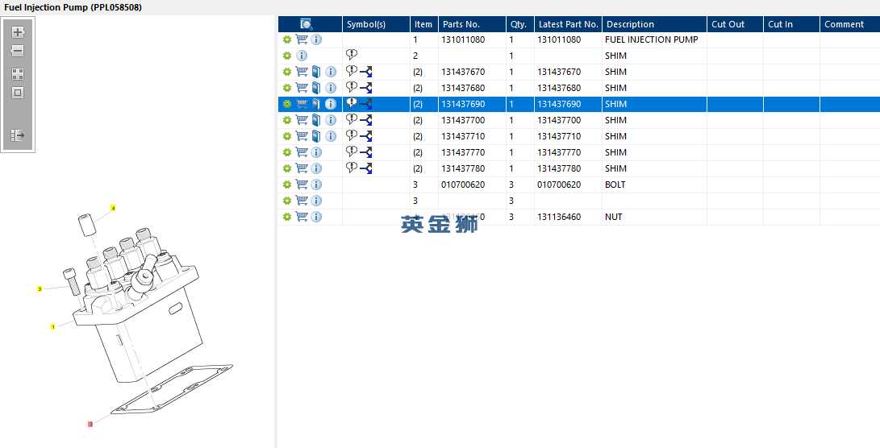Open info icon for selected part 131437690

click(x=331, y=104)
